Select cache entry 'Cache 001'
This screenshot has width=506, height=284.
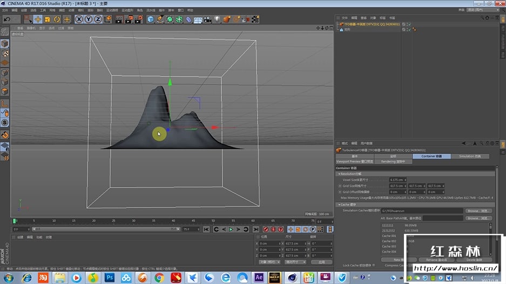[389, 236]
